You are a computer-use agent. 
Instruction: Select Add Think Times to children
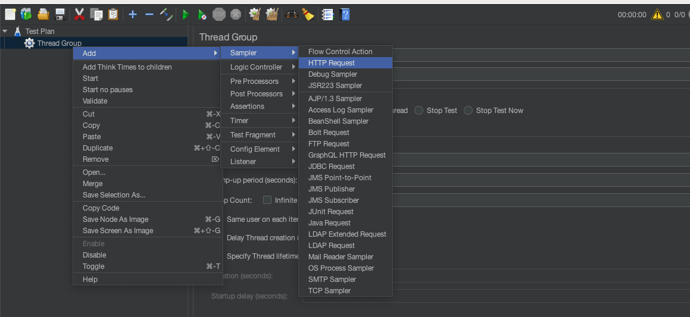click(148, 67)
